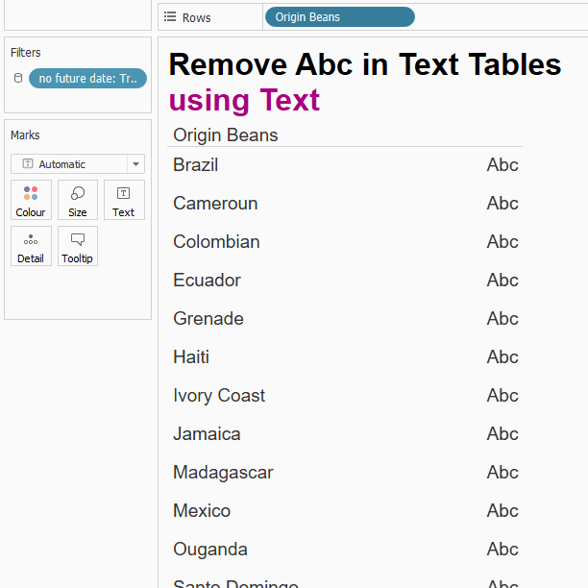The image size is (588, 588).
Task: Click the Colour marks button
Action: pos(31,200)
